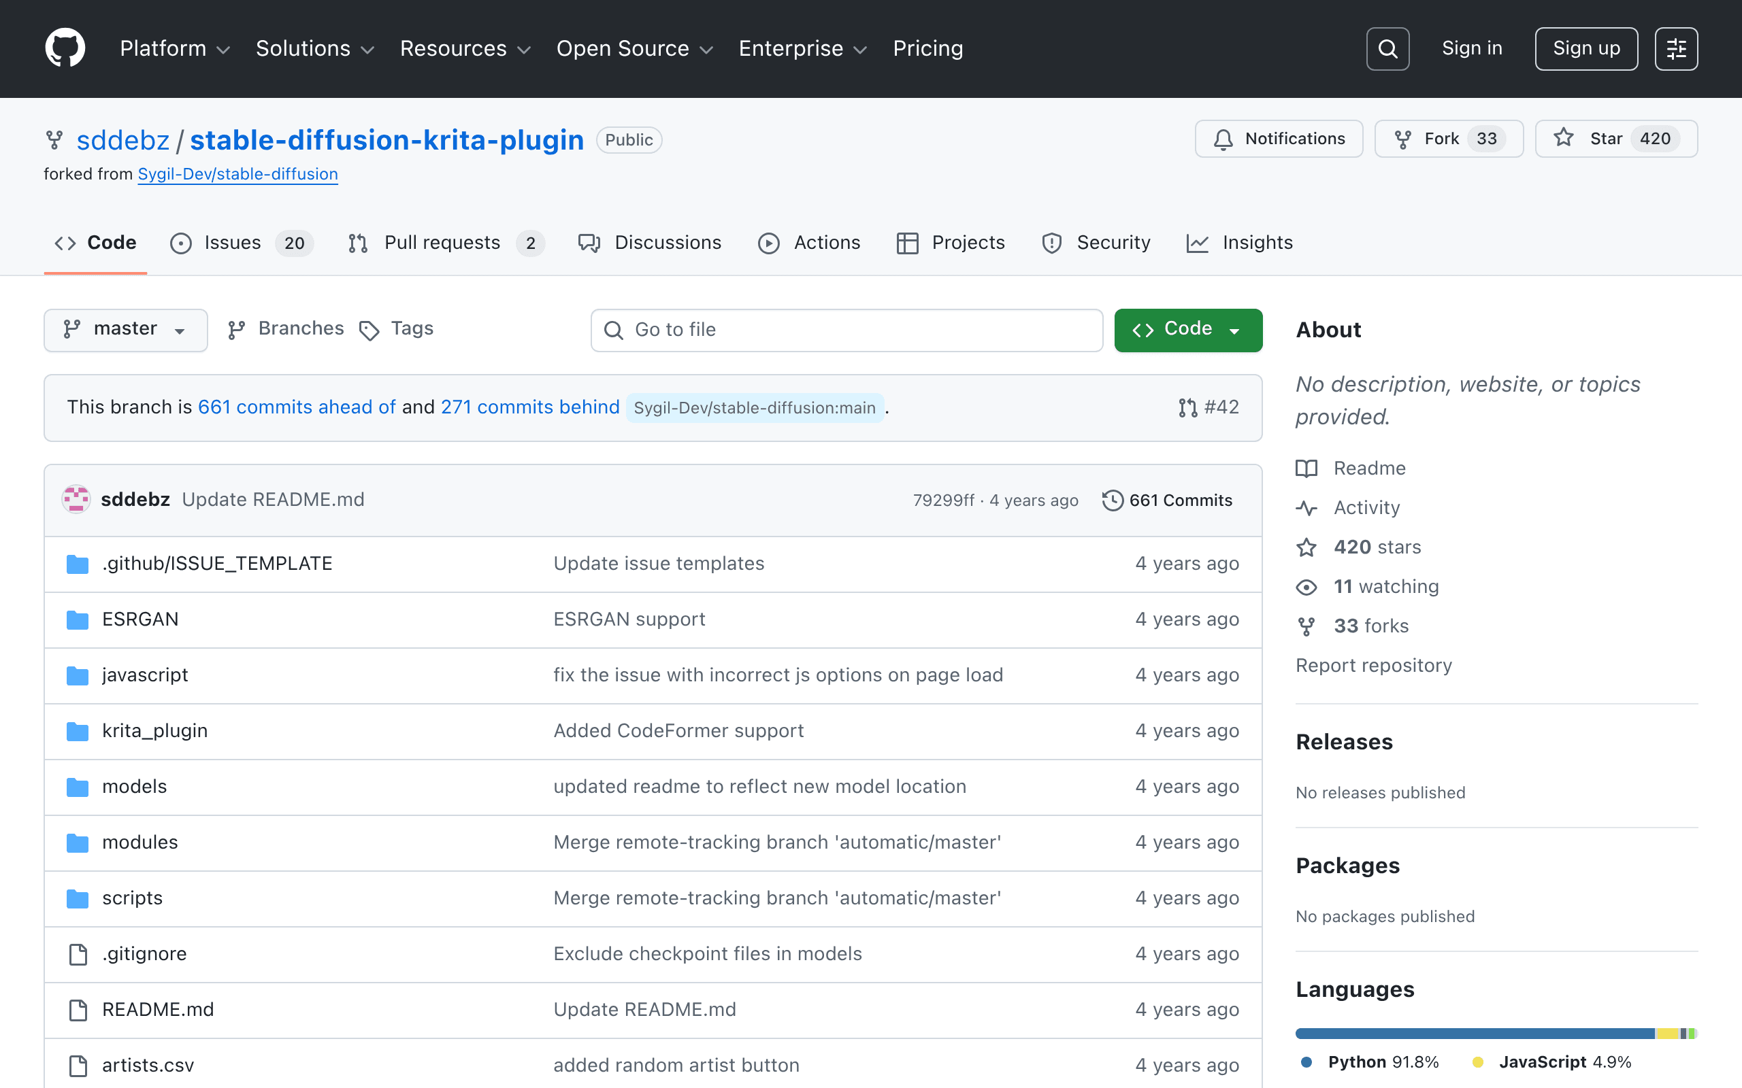The image size is (1742, 1088).
Task: Click the sddebz avatar next to latest commit
Action: 76,499
